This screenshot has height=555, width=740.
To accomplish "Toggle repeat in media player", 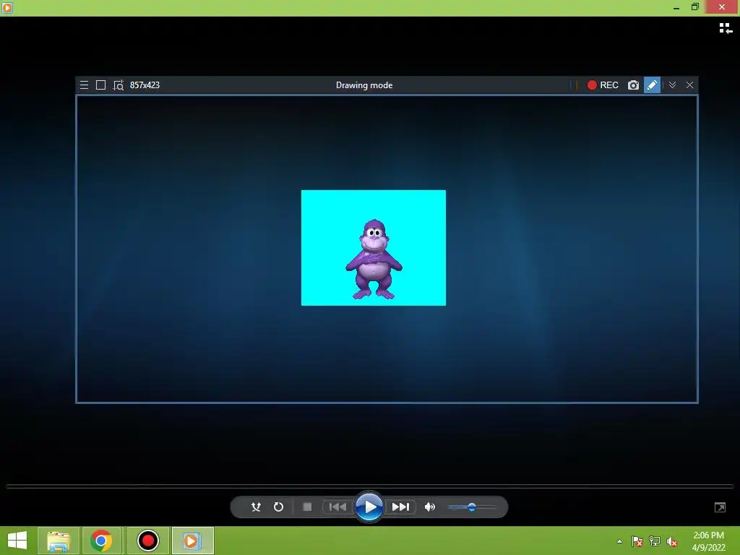I will click(x=278, y=507).
